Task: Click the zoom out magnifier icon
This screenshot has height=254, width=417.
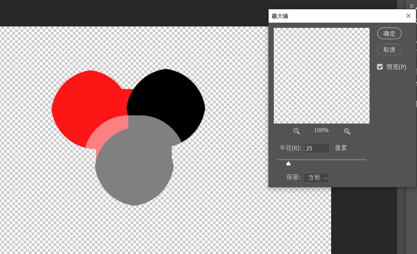Action: point(296,131)
